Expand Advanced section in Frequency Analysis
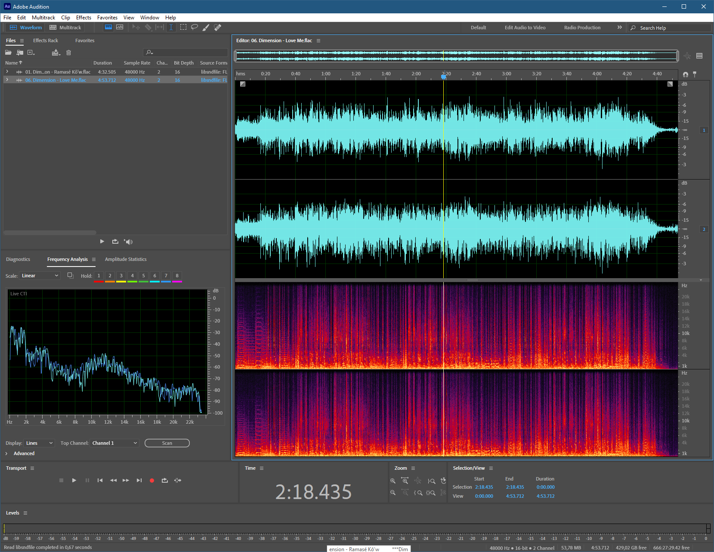Viewport: 714px width, 552px height. (x=6, y=453)
